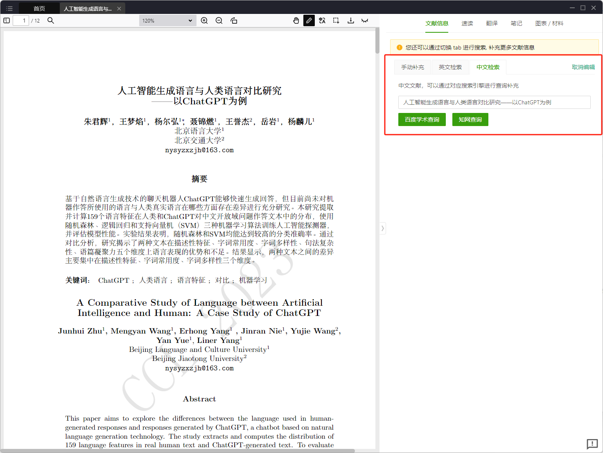Image resolution: width=603 pixels, height=453 pixels.
Task: Click the English title 'A Comparative Study' line
Action: (199, 303)
